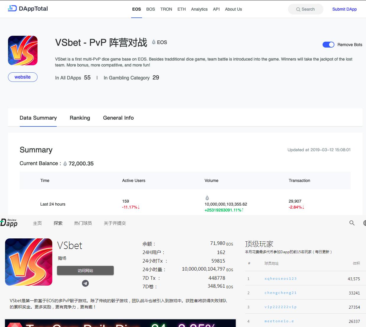Screen dimensions: 366x327
Task: Open 热门球员 navigation item
Action: click(83, 223)
